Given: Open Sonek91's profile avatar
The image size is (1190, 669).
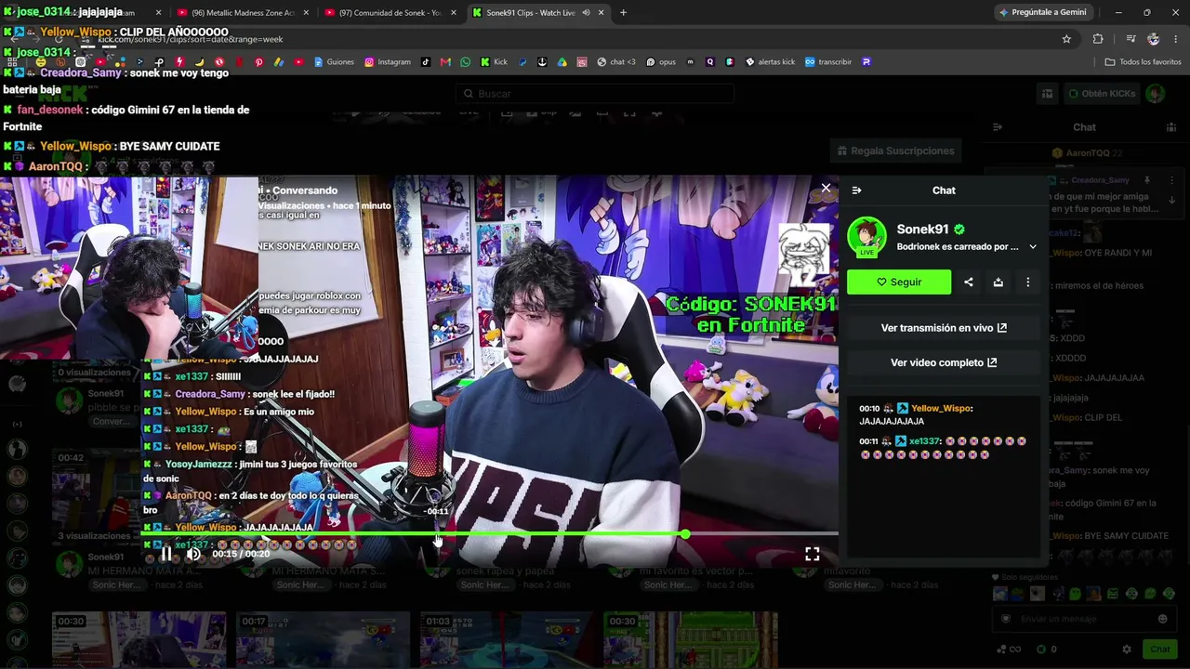Looking at the screenshot, I should tap(866, 237).
